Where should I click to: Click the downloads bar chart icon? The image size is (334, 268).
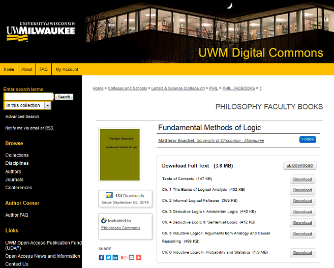click(x=109, y=195)
